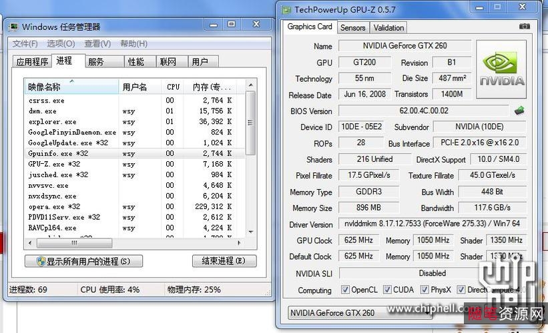Click the BIOS save chip icon

tap(520, 111)
